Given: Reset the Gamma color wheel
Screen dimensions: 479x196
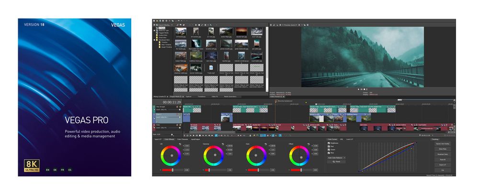Looking at the screenshot, I should pos(223,144).
